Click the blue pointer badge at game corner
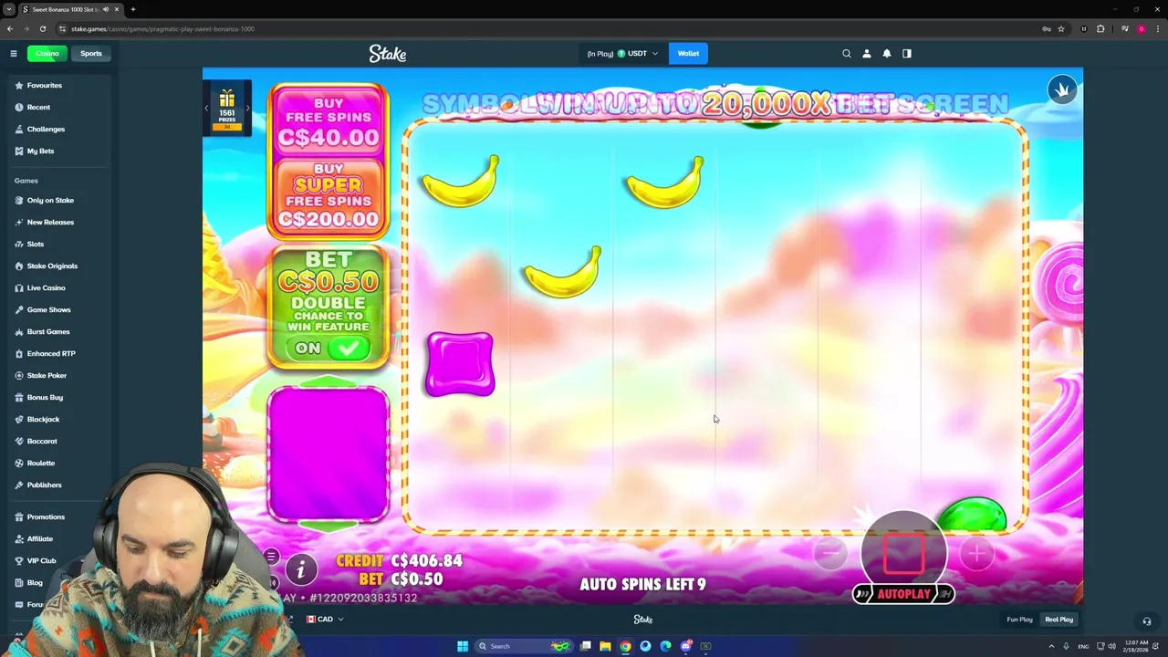Screen dimensions: 1168x657 pyautogui.click(x=1062, y=89)
